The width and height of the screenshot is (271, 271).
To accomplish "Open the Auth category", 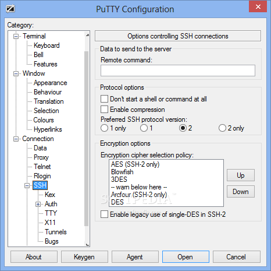I will pos(51,204).
